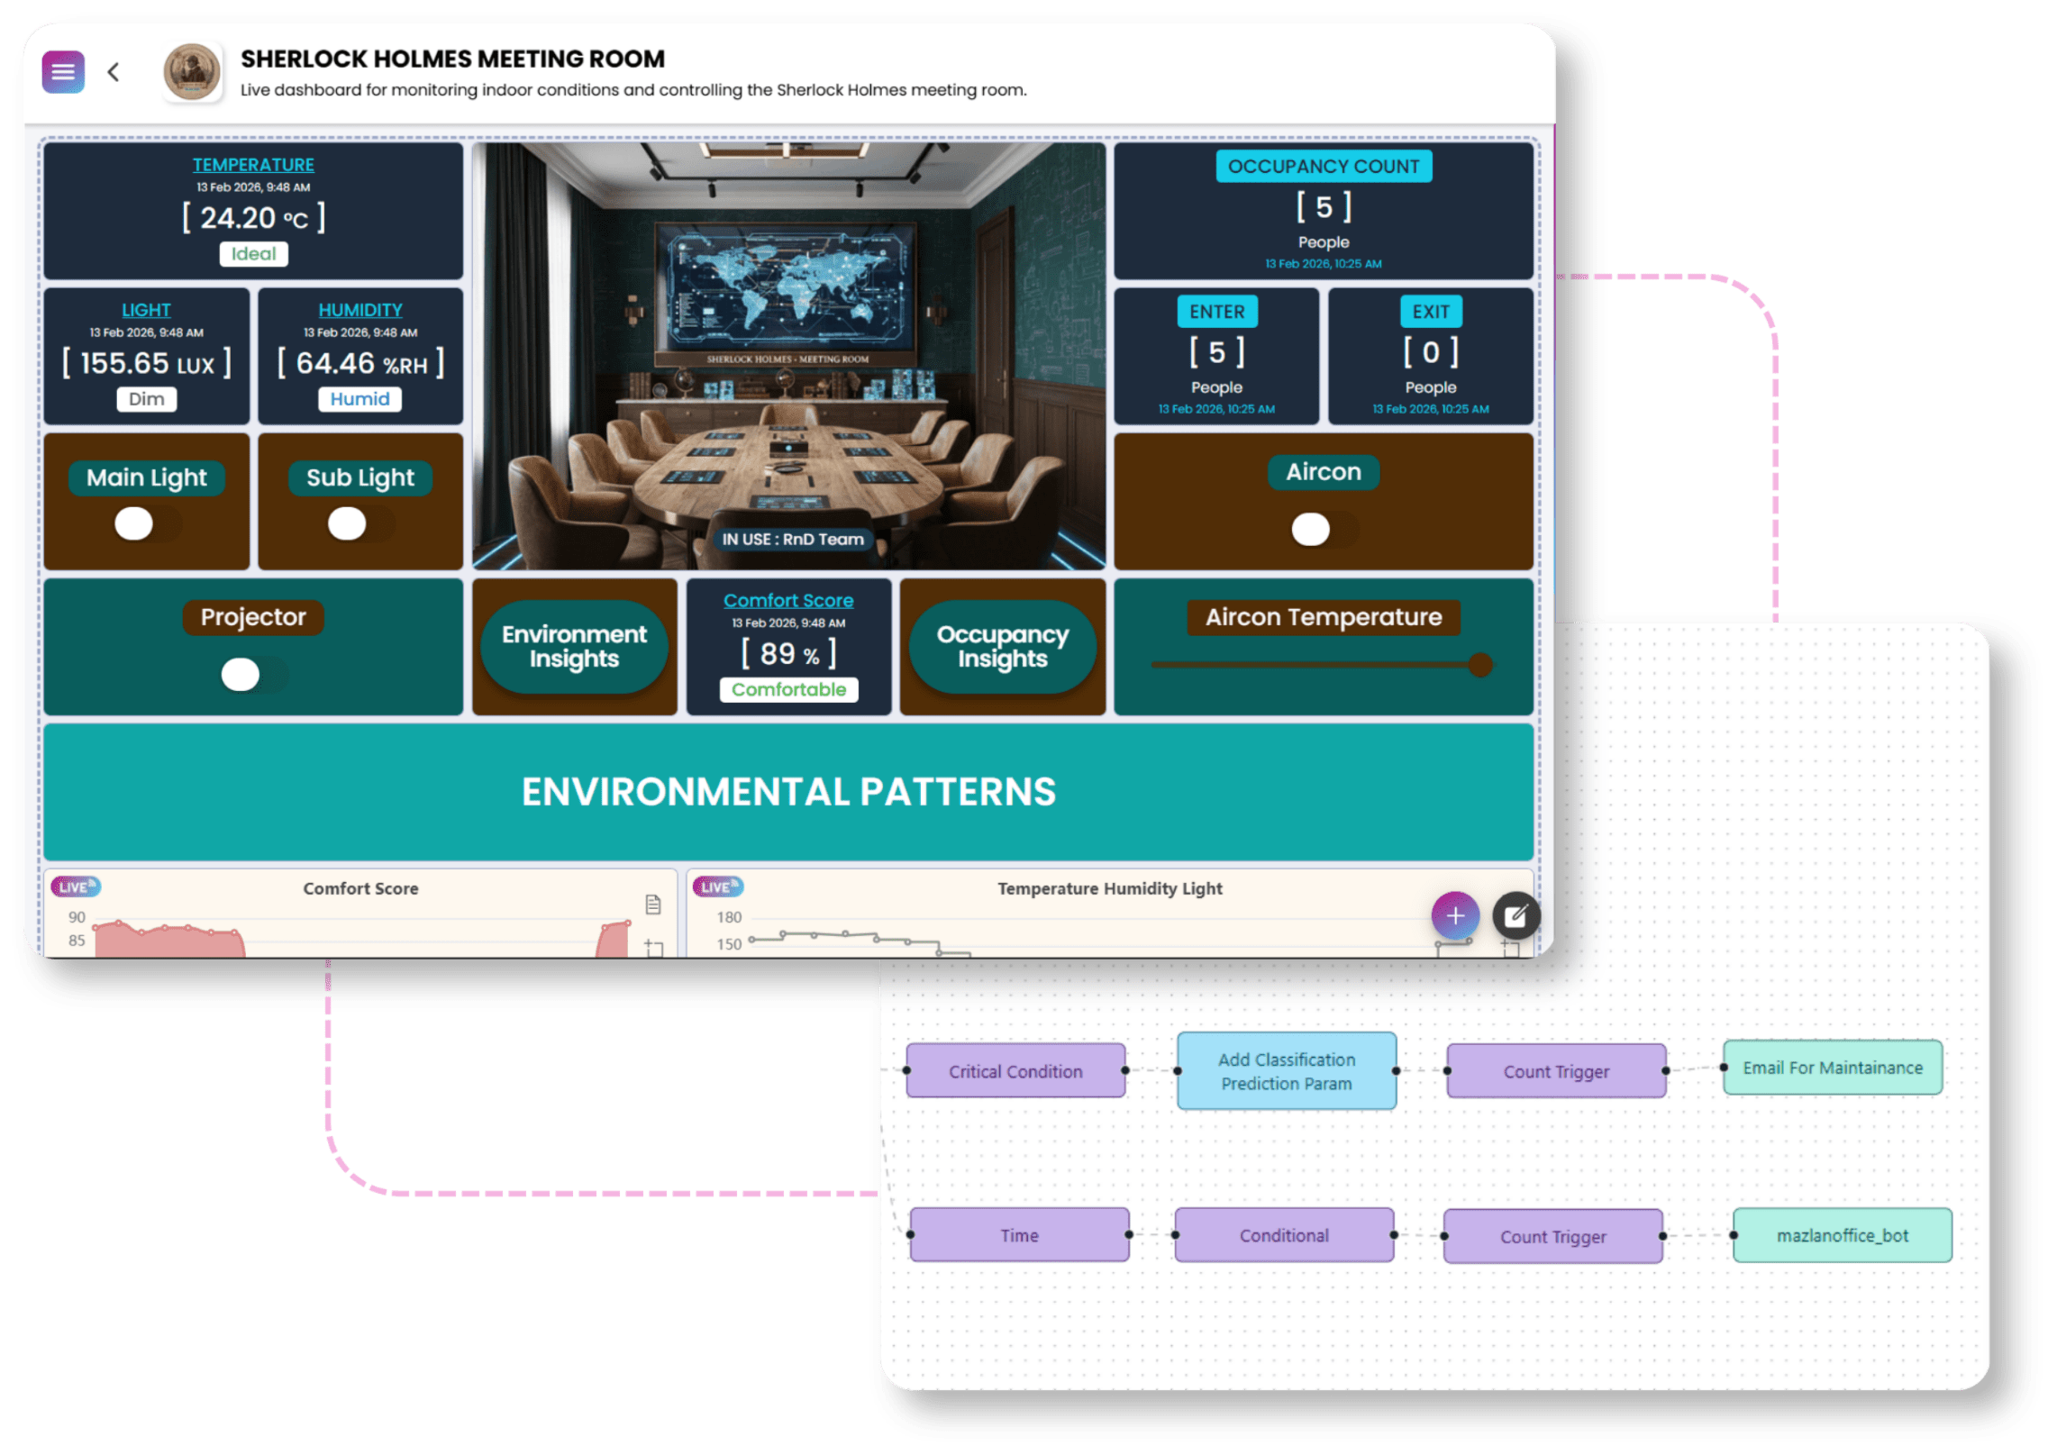Viewport: 2057px width, 1455px height.
Task: Click the Comfort Score chart zoom-select icon
Action: pos(654,947)
